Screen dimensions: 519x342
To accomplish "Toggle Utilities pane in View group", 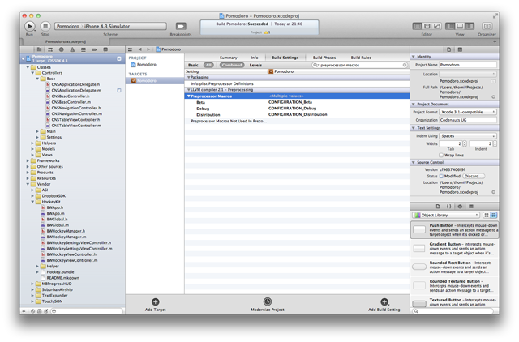I will pos(470,26).
